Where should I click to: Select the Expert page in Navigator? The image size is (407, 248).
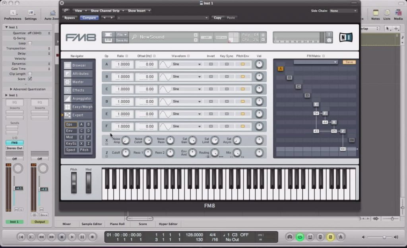pos(78,115)
